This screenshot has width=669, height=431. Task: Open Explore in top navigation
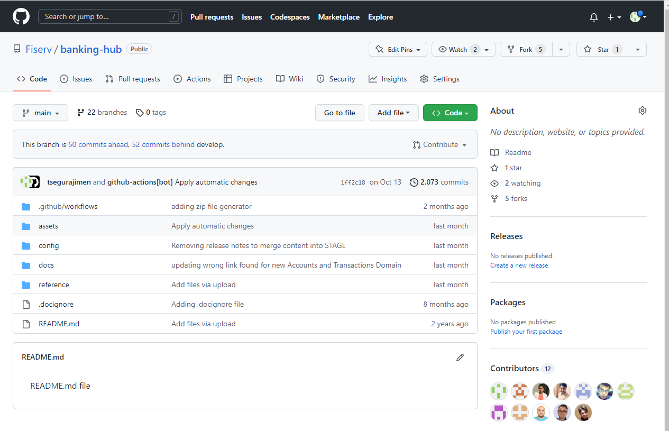[381, 17]
